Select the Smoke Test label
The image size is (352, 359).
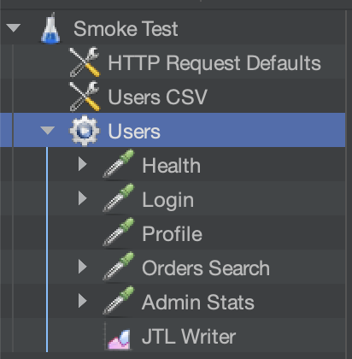click(126, 29)
